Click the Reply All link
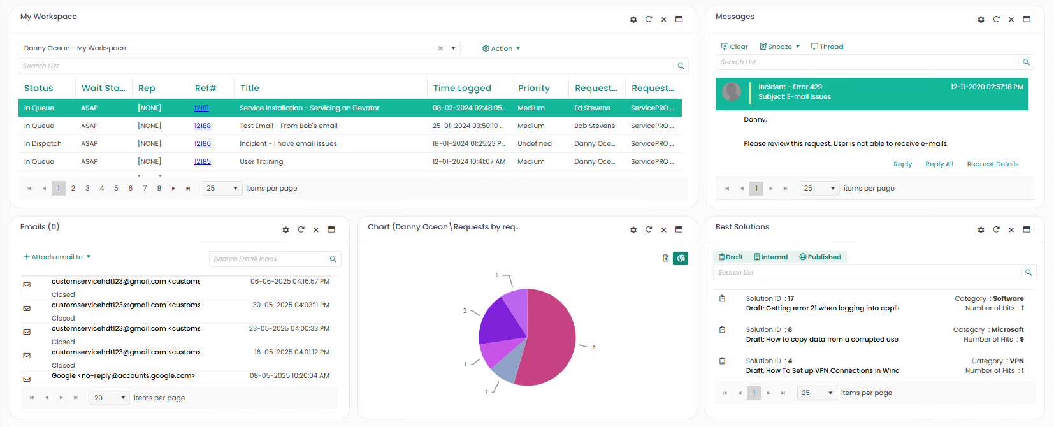The image size is (1054, 427). tap(939, 164)
